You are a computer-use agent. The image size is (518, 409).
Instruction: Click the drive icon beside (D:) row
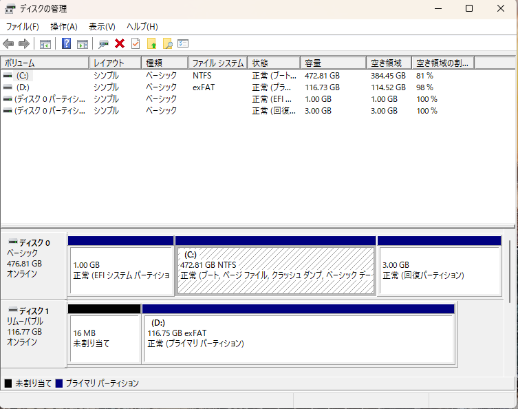(x=8, y=87)
